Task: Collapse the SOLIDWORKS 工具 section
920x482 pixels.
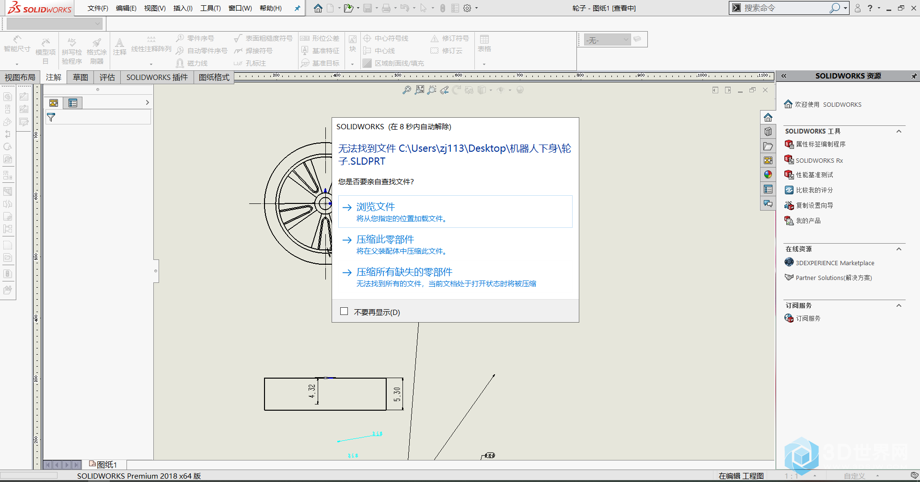Action: [899, 131]
